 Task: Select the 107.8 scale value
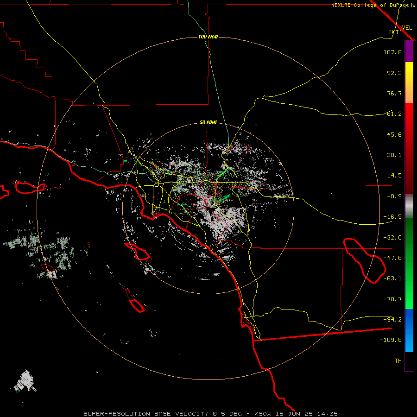[x=392, y=52]
